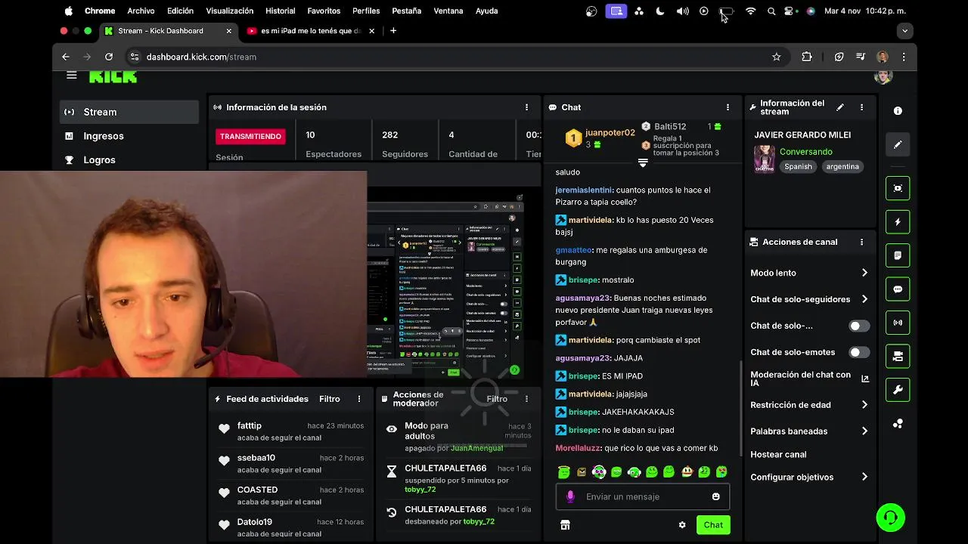Select Stream in the left sidebar
The image size is (968, 544).
129,112
